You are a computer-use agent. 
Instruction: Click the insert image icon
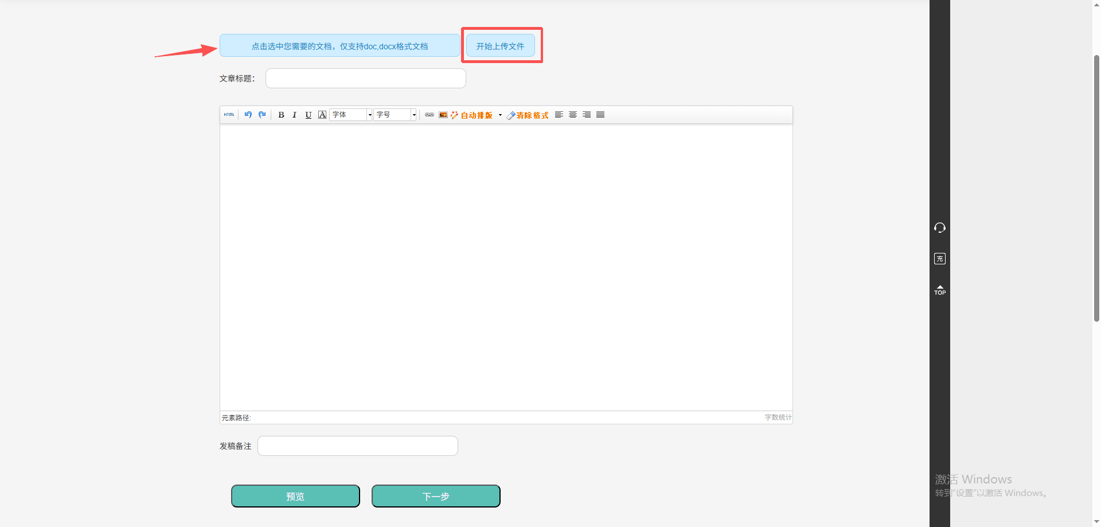coord(443,115)
